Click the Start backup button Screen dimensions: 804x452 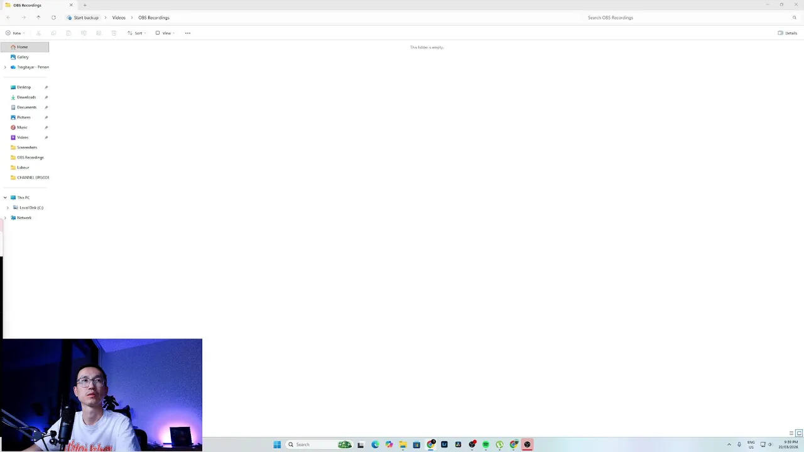coord(83,18)
